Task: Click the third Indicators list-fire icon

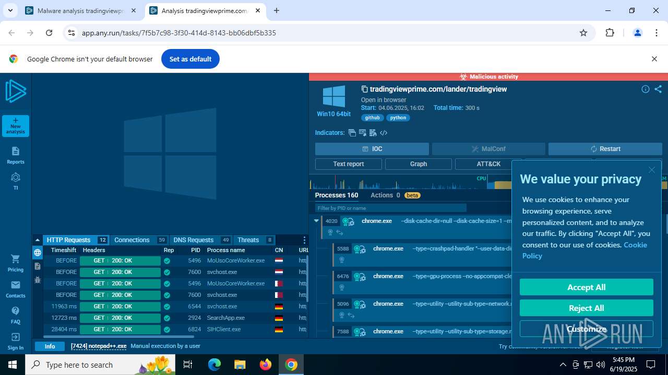Action: point(373,133)
